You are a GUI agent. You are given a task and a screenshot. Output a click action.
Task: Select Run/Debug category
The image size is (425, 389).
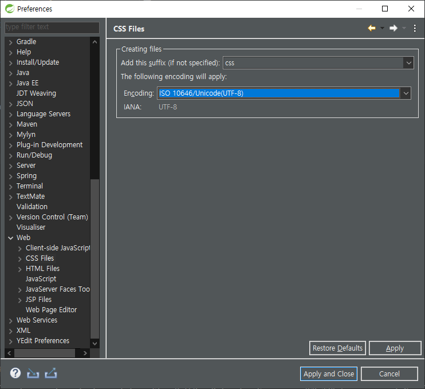tap(34, 155)
